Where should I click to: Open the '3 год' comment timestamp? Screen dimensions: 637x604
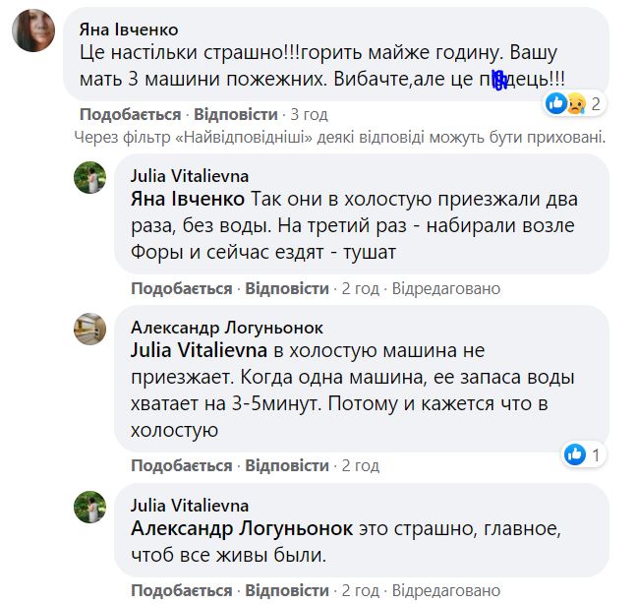pos(309,114)
